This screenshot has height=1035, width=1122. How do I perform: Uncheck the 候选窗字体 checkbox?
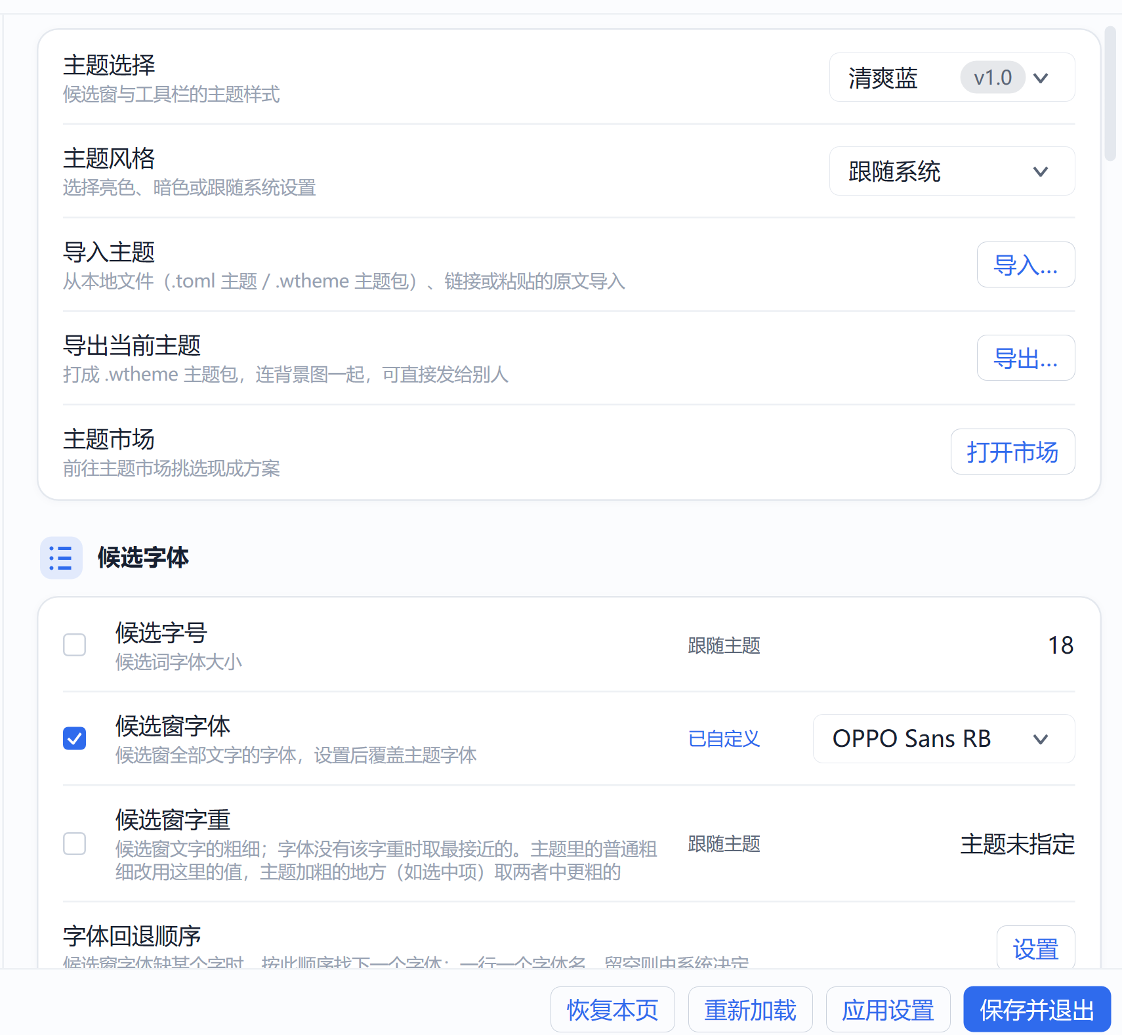click(75, 738)
